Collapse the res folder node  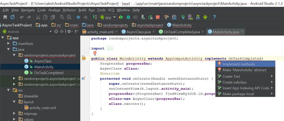coord(8,90)
